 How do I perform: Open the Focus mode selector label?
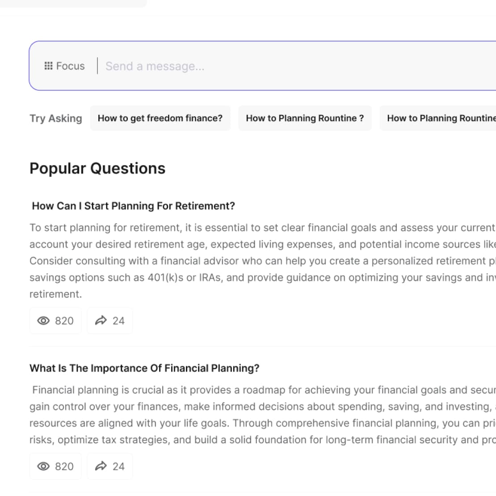pyautogui.click(x=70, y=66)
